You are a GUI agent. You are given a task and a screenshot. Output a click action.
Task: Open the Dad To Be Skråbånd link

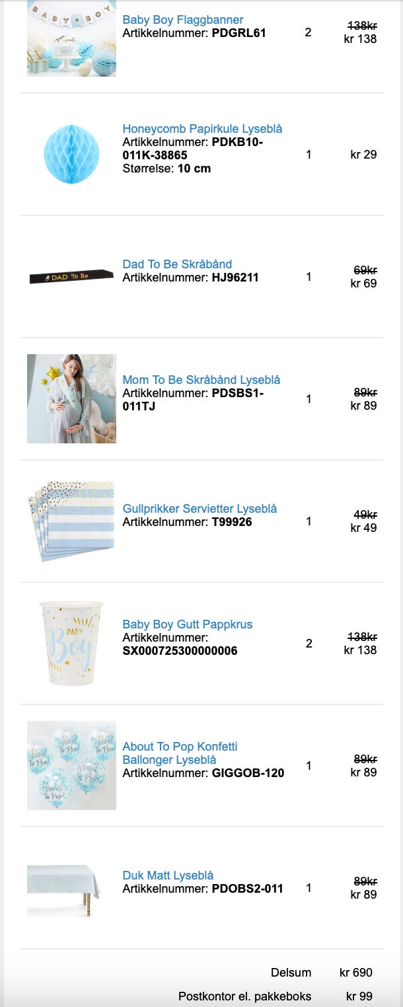[x=177, y=264]
